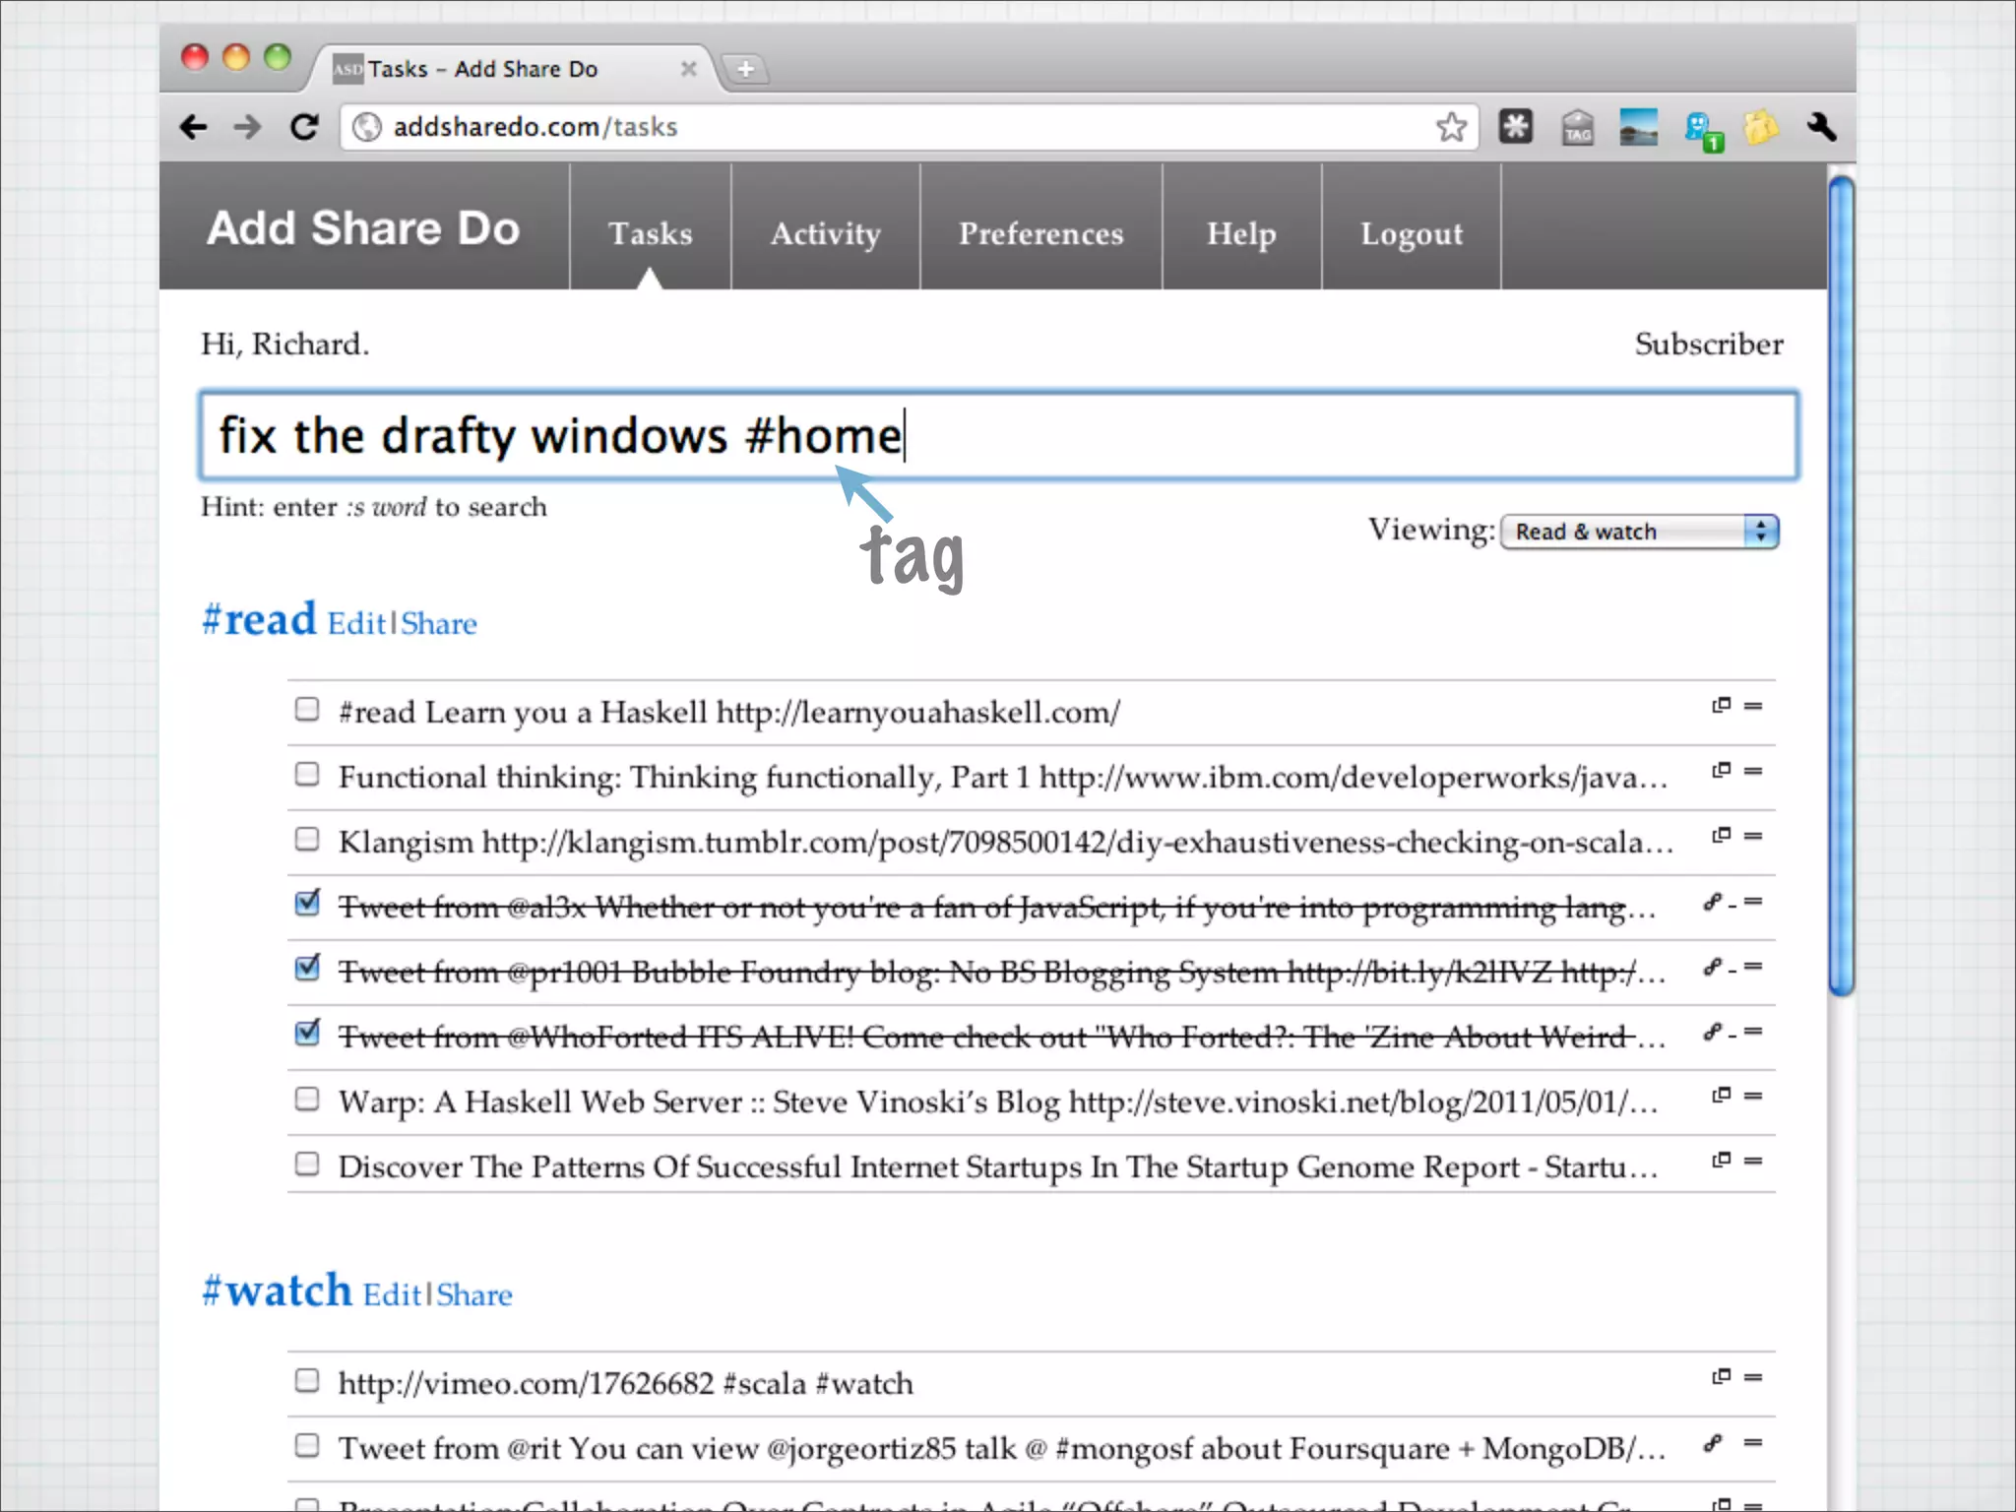Image resolution: width=2016 pixels, height=1512 pixels.
Task: Click drag handle on Klangism row
Action: [1753, 836]
